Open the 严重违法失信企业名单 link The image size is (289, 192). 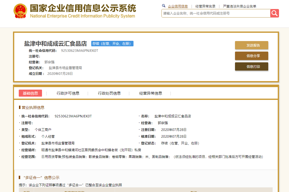(x=239, y=6)
